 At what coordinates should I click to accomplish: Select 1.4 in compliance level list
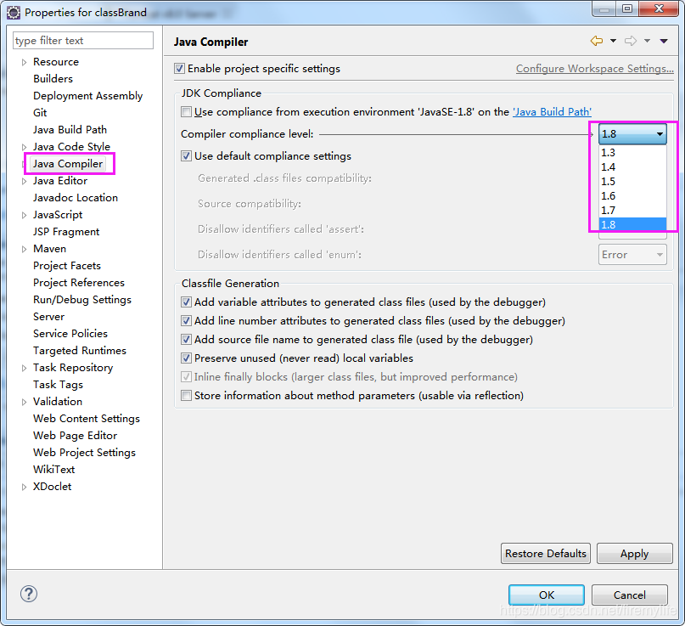(632, 167)
